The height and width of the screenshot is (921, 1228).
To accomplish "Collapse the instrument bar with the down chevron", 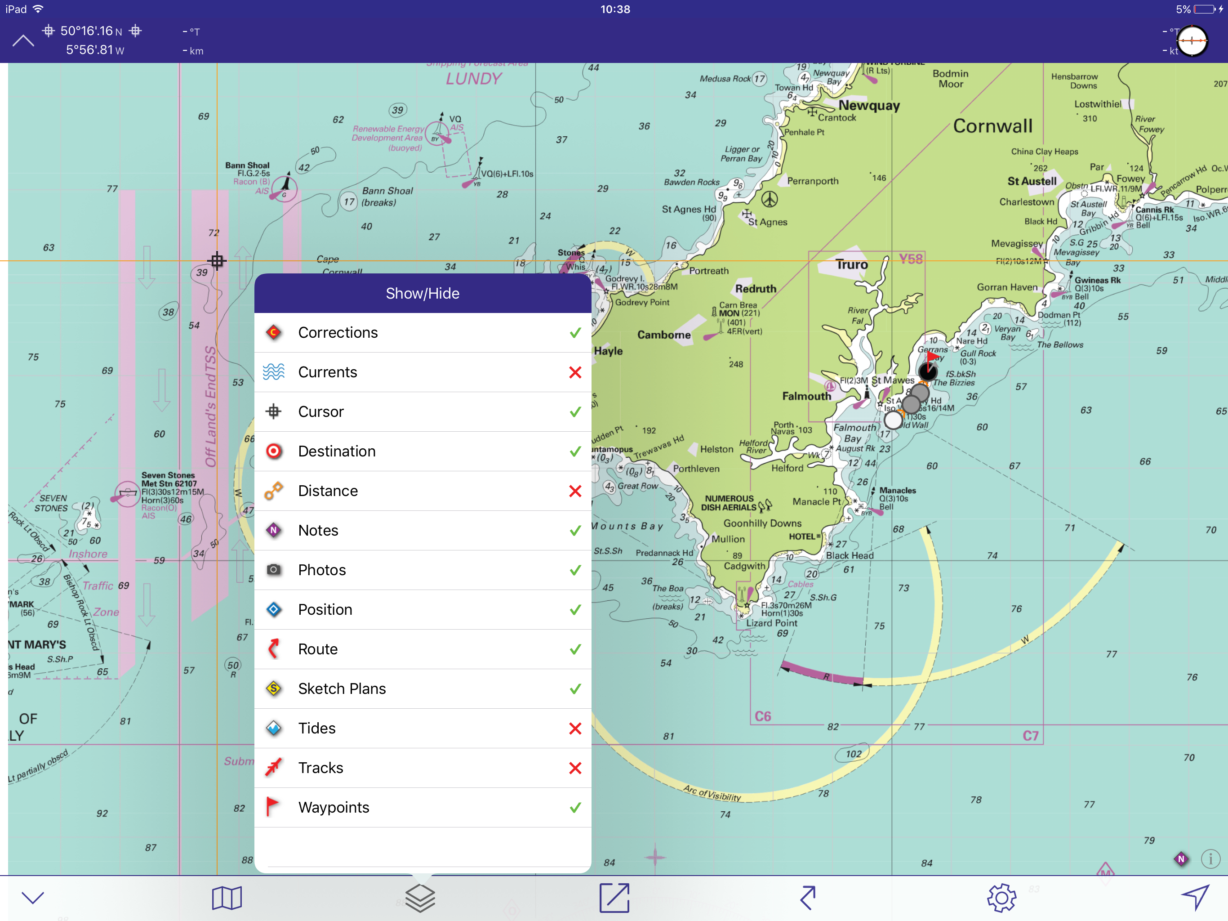I will (x=33, y=898).
